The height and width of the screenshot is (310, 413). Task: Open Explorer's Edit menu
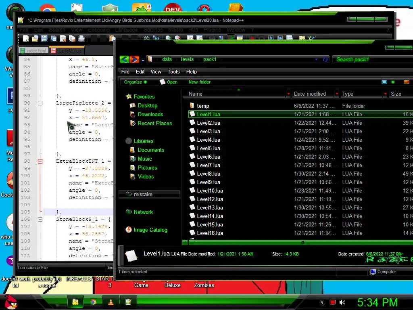click(x=140, y=72)
